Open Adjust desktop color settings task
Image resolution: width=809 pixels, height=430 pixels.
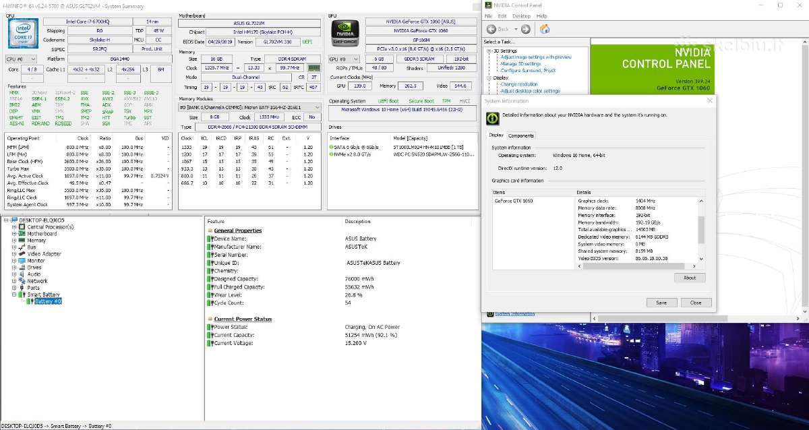point(530,91)
